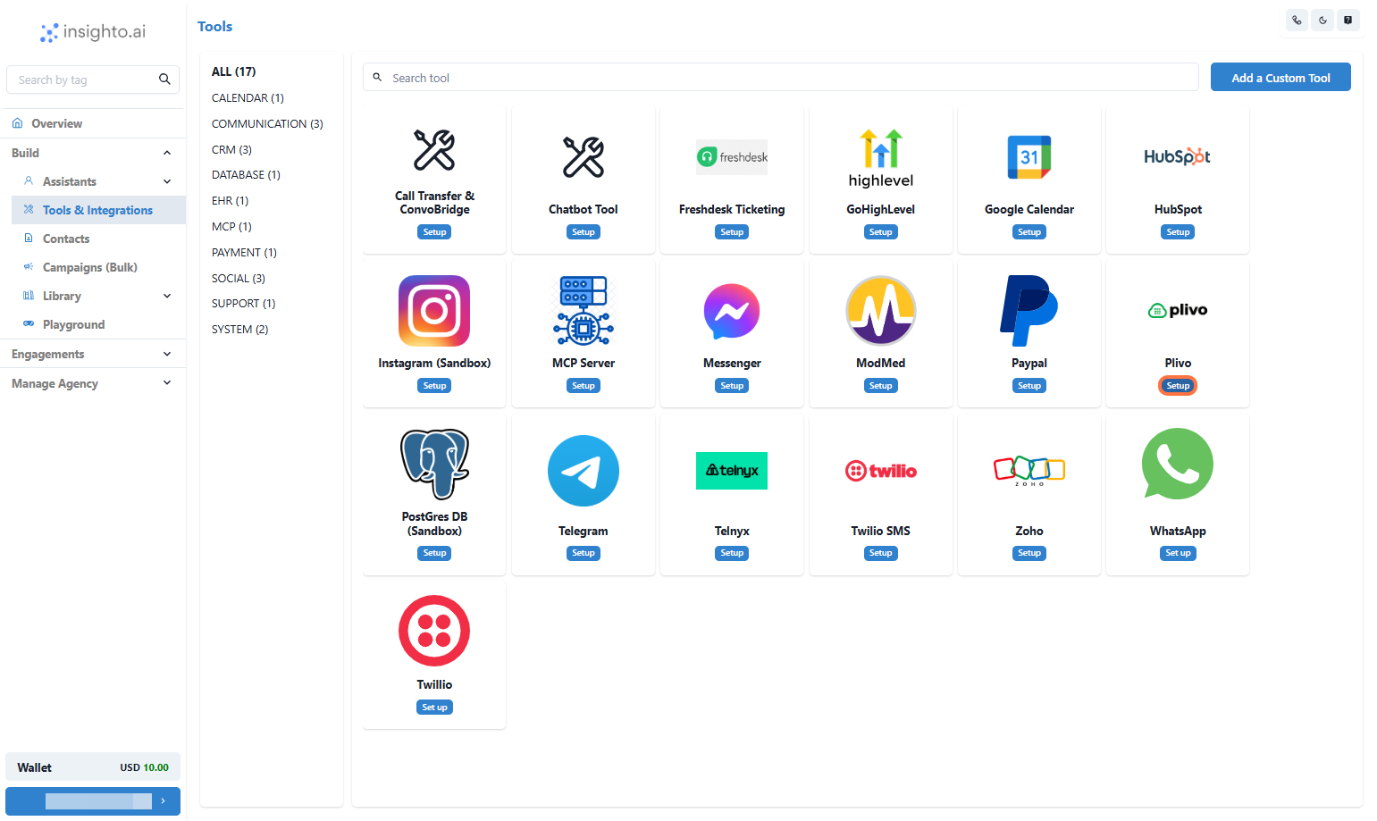Click the Telnyx green logo
The width and height of the screenshot is (1377, 821).
coord(732,471)
